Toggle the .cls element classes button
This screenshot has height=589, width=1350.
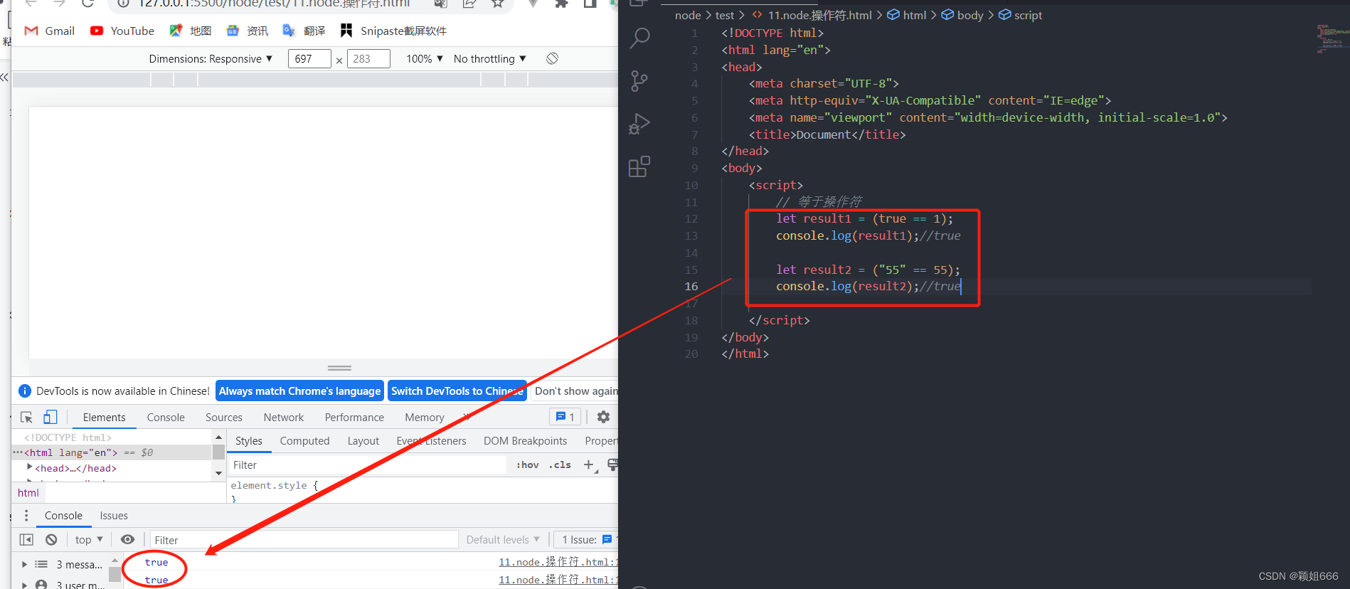(x=560, y=465)
